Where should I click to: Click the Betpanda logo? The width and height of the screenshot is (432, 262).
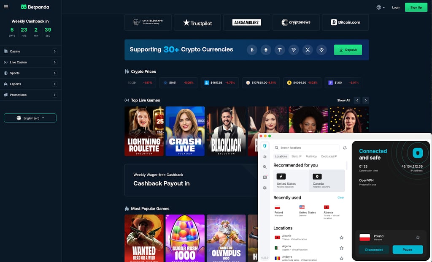[x=35, y=7]
